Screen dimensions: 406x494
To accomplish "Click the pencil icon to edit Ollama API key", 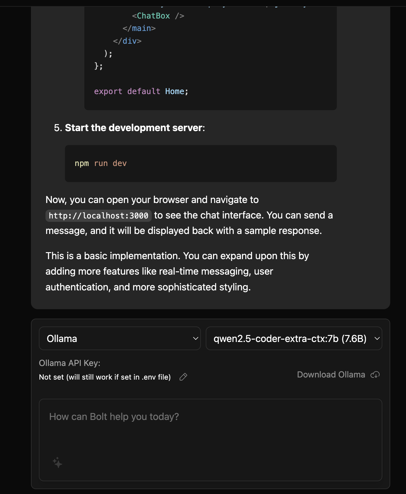I will [x=183, y=377].
